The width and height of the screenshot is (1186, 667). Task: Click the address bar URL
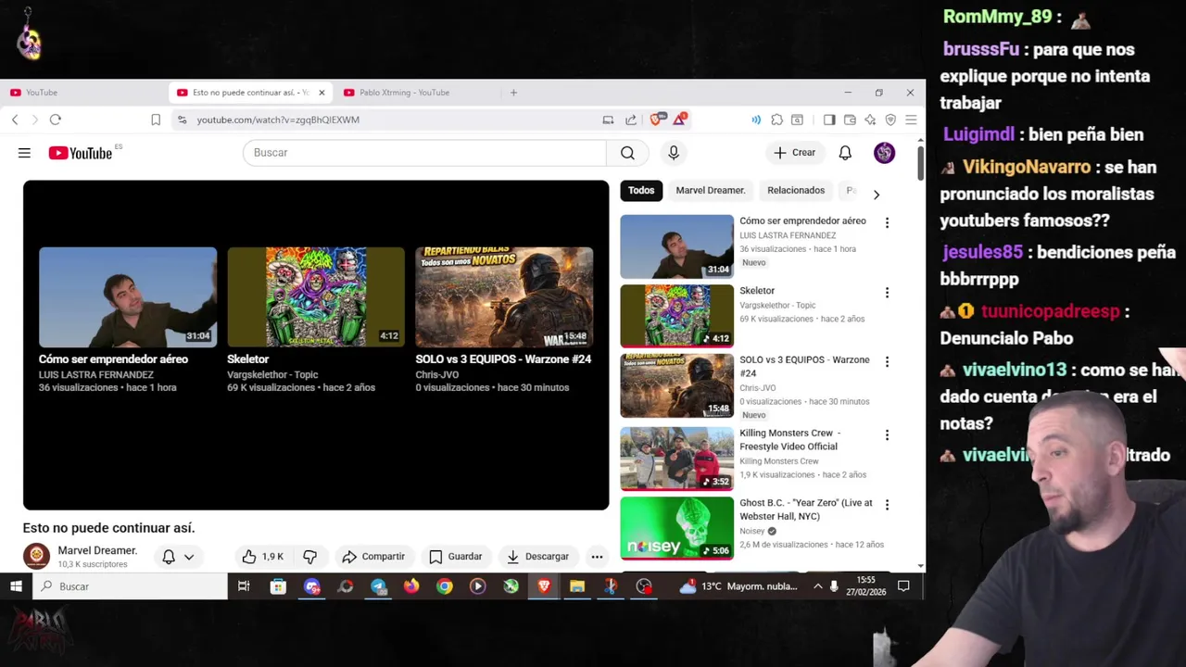[278, 120]
